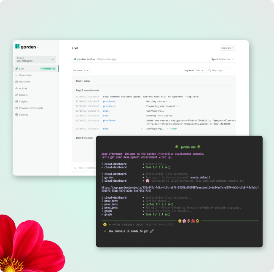Select the Workflows icon in sidebar
Screen dimensions: 274x272
pyautogui.click(x=16, y=82)
